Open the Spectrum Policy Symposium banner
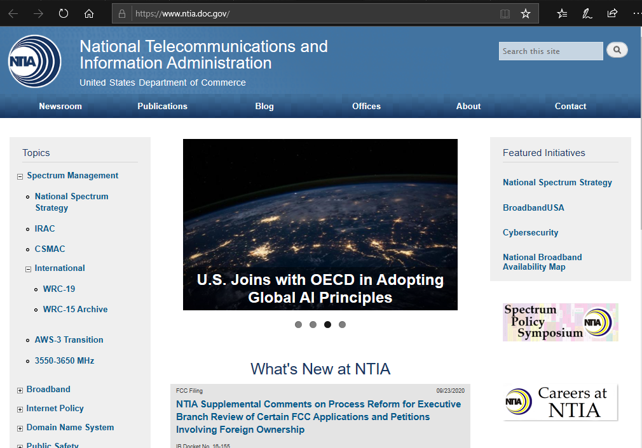The image size is (642, 448). tap(561, 322)
